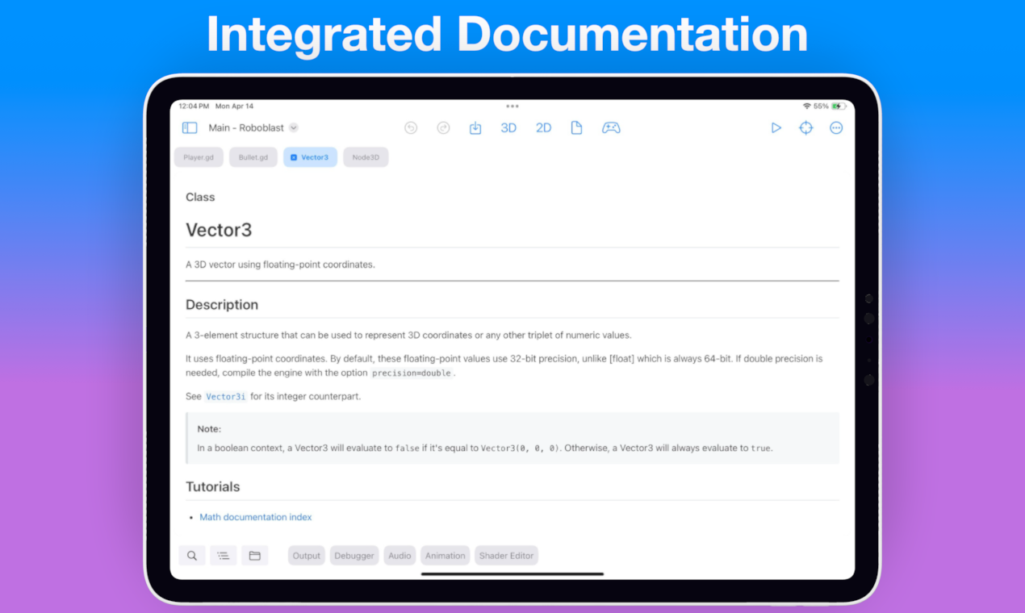Open the outline list icon
Screen dimensions: 1025x613
(x=224, y=556)
